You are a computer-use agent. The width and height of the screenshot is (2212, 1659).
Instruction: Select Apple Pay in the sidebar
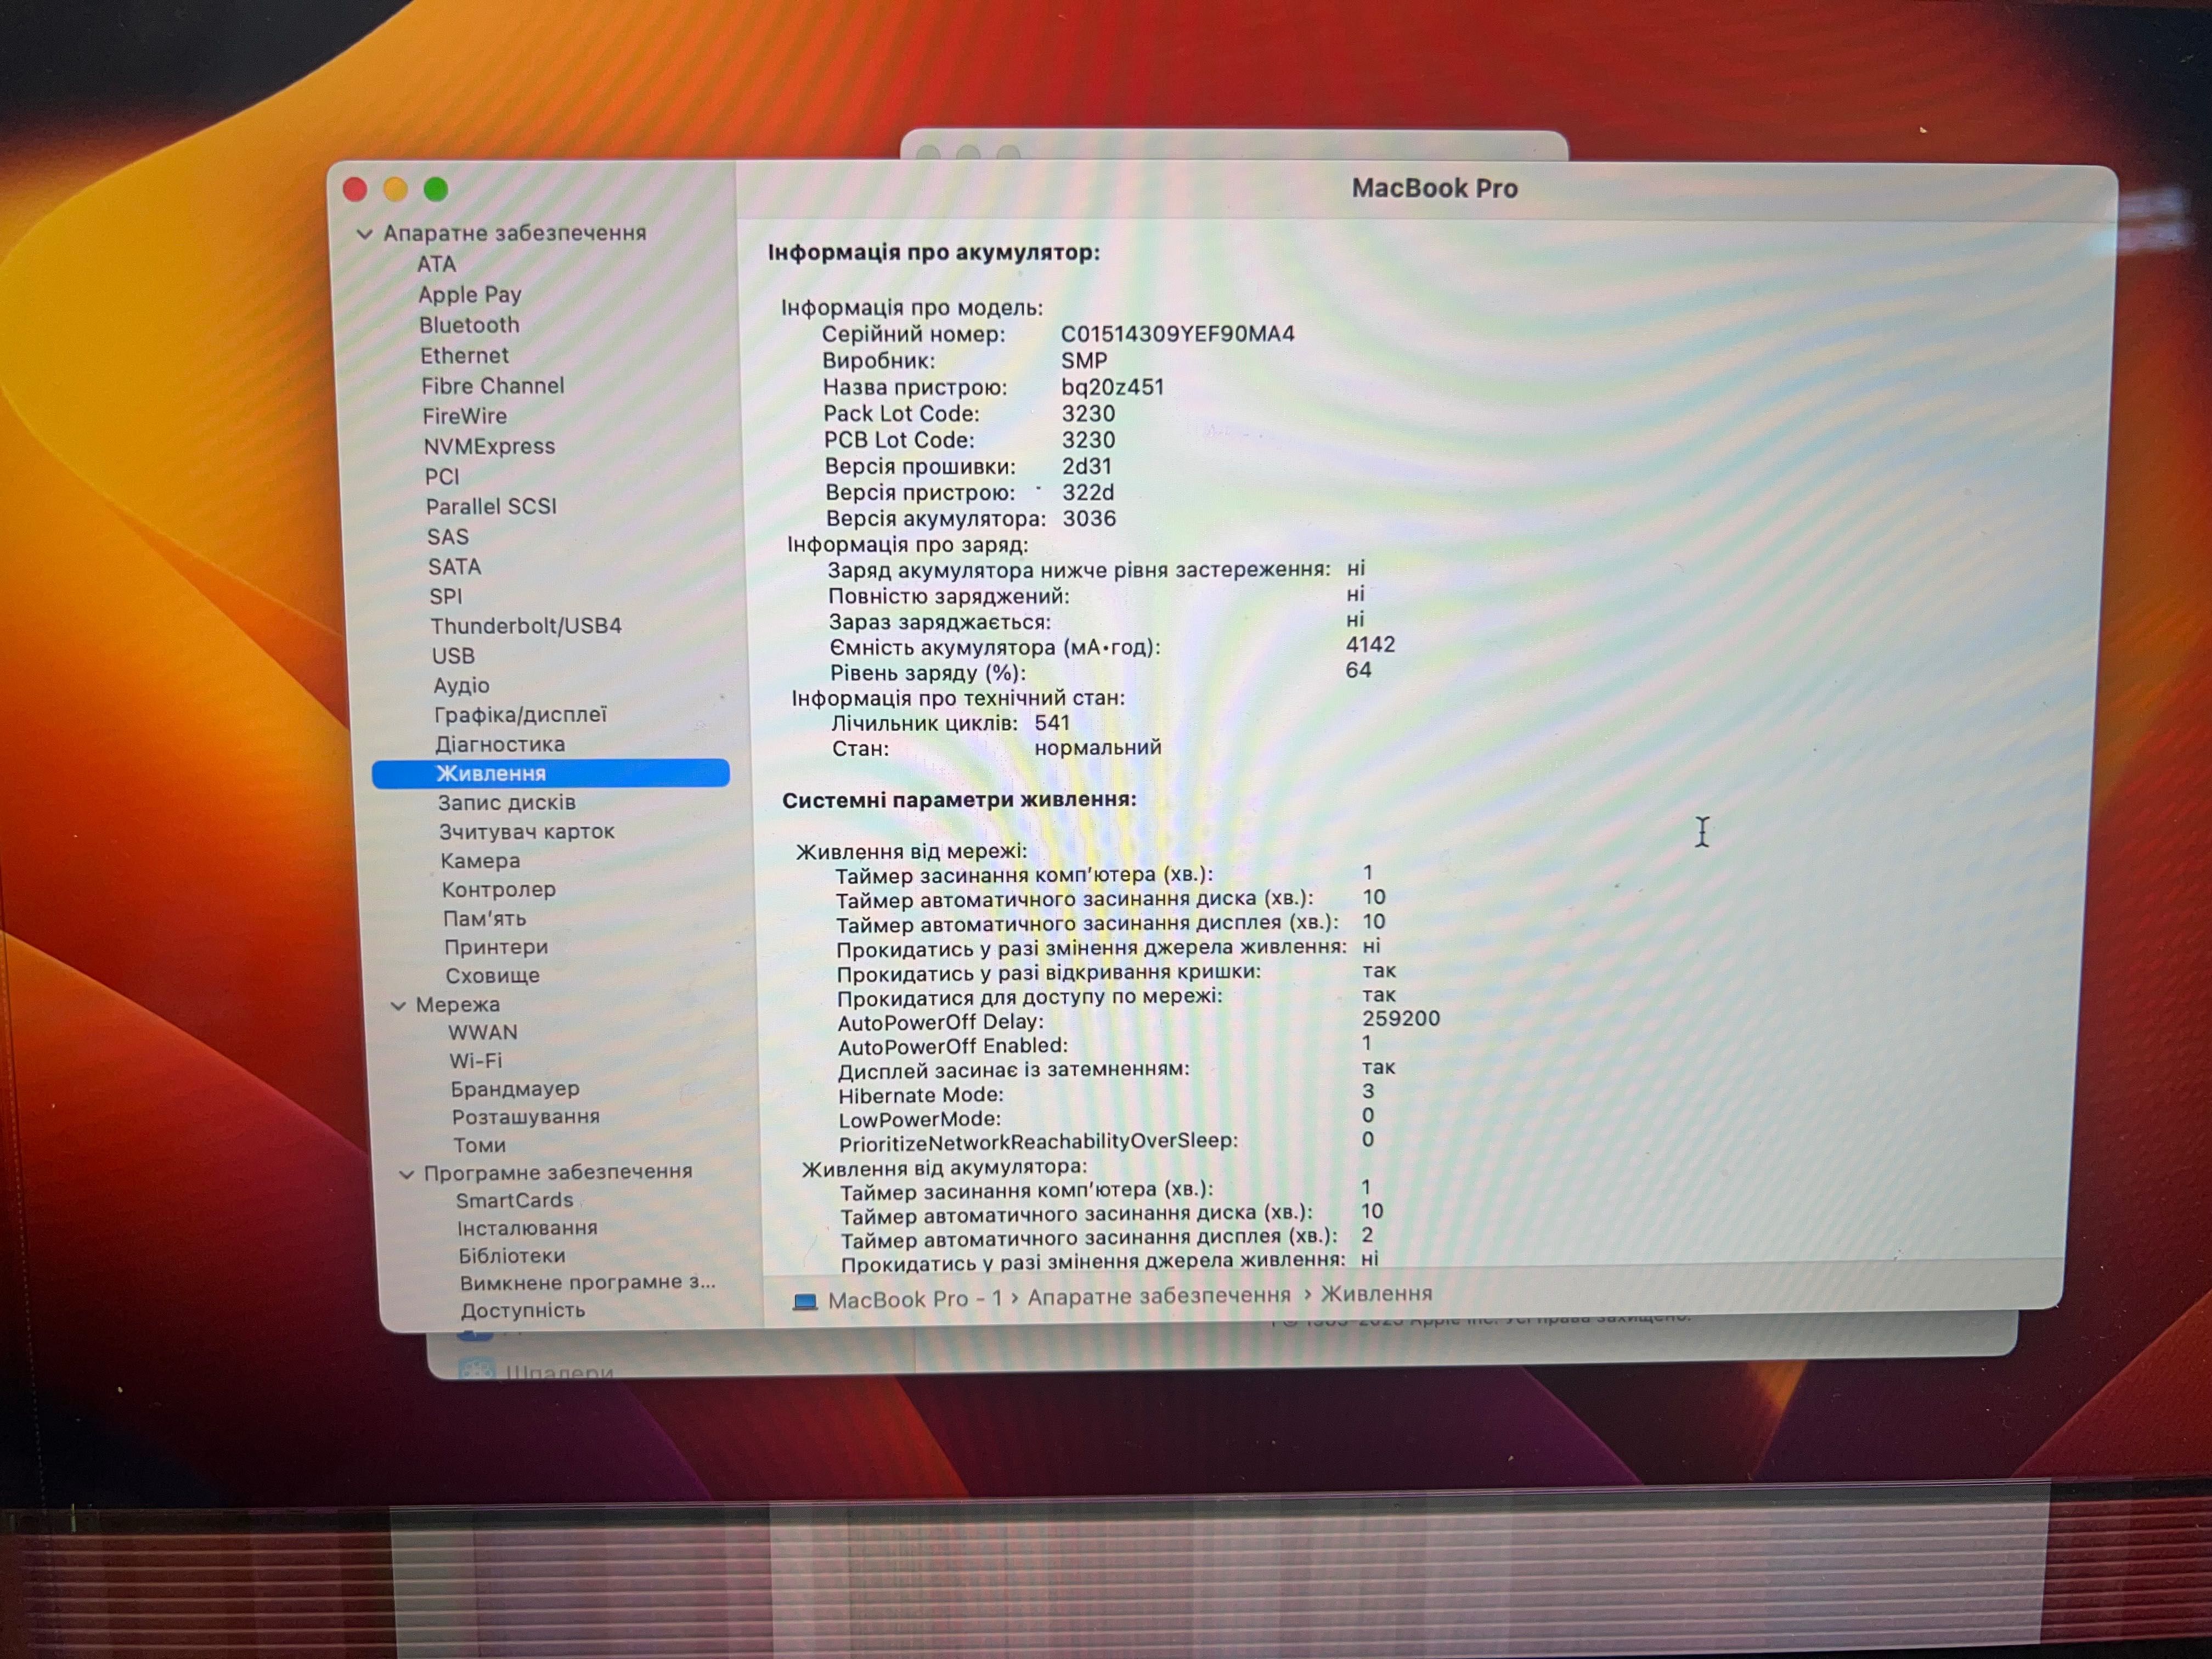(470, 295)
